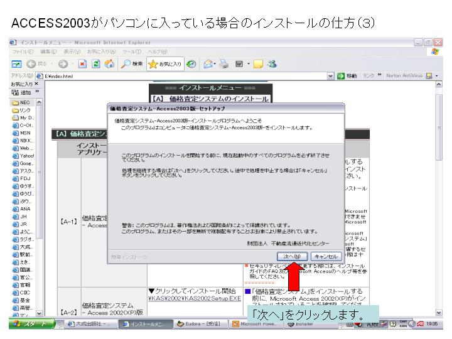Image resolution: width=452 pixels, height=339 pixels.
Task: Click キャンセル in the setup dialog
Action: (326, 256)
